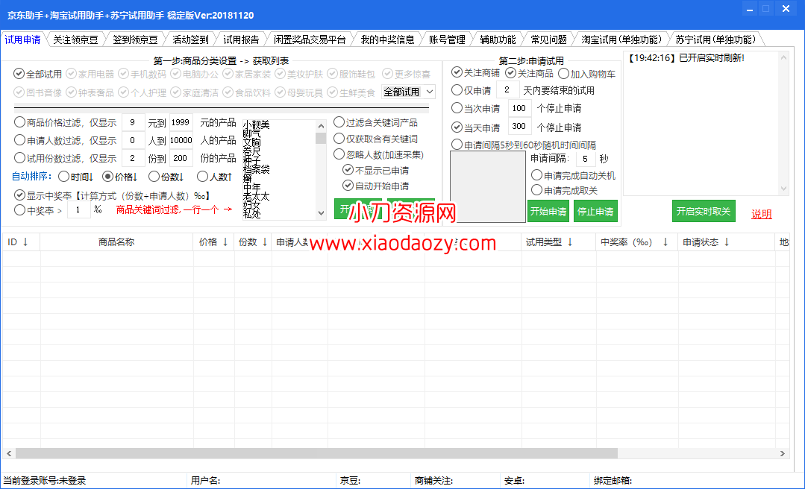Enable 申请完成自动关机 option

573,175
